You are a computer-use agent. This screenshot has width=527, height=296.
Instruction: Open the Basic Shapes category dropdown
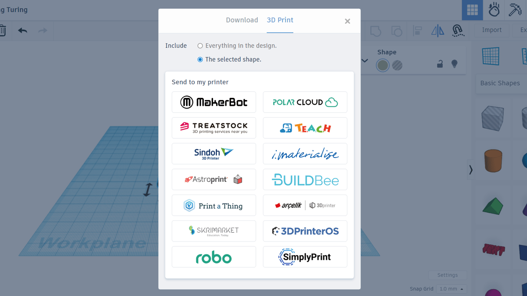[502, 83]
